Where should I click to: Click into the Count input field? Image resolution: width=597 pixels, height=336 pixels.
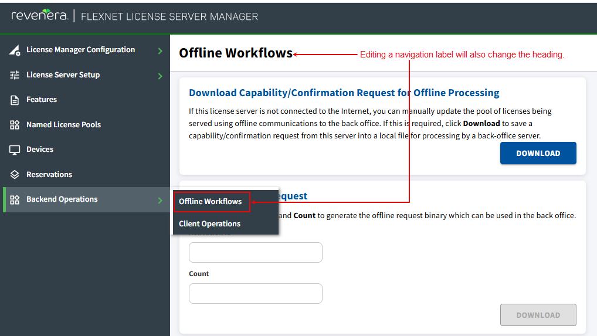[x=255, y=293]
